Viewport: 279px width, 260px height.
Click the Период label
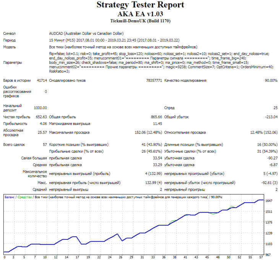pos(9,40)
